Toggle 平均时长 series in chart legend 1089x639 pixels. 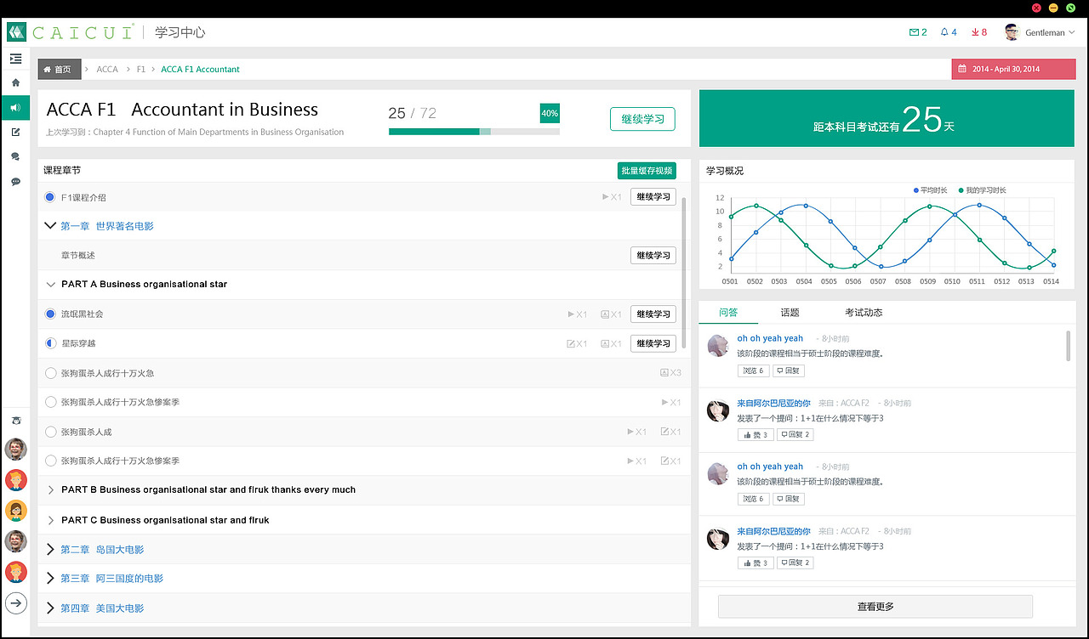click(x=932, y=190)
